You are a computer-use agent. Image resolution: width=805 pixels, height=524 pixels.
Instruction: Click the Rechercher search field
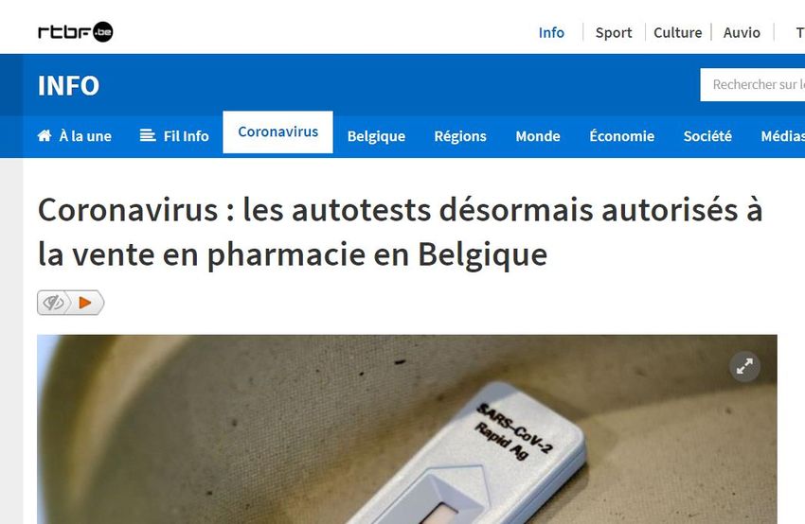point(753,84)
